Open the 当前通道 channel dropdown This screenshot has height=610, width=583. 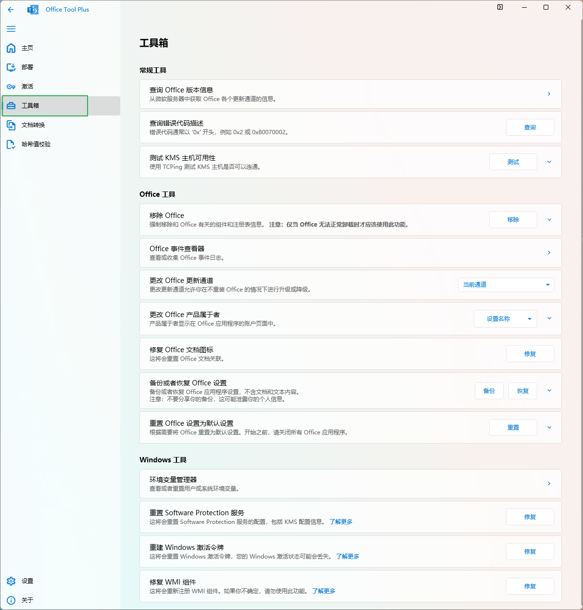[x=506, y=284]
